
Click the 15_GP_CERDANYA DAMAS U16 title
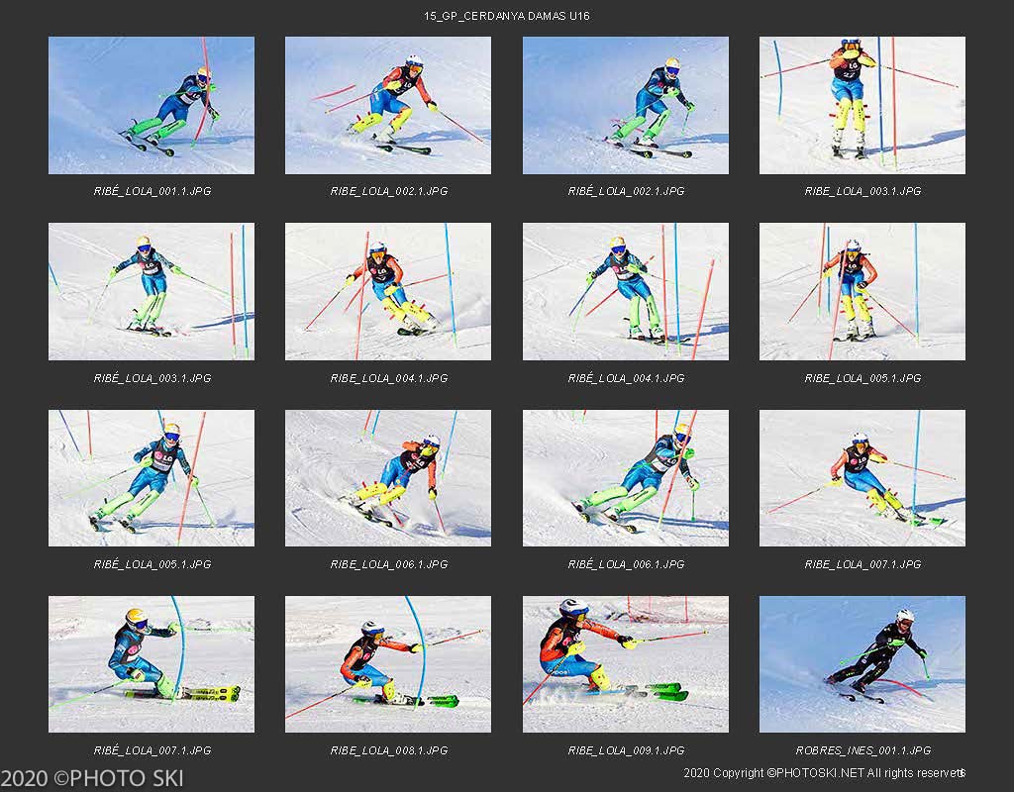click(506, 16)
